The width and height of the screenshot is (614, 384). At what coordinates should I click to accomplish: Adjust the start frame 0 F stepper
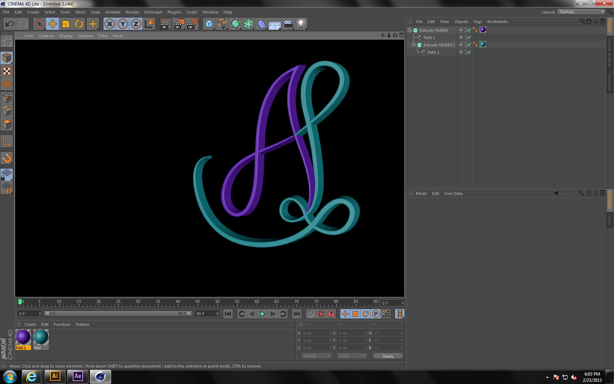click(x=40, y=314)
